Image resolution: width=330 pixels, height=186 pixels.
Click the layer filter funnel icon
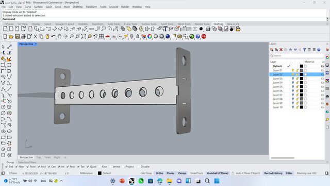point(305,50)
